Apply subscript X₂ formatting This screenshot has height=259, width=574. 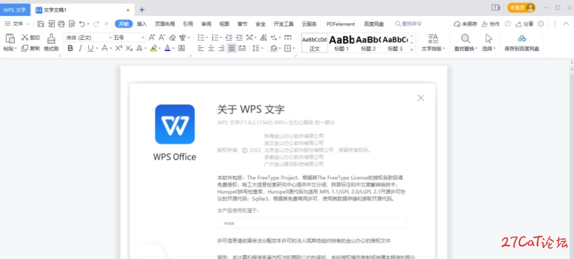coord(129,48)
